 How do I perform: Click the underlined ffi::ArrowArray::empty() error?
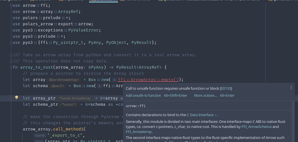click(x=148, y=80)
